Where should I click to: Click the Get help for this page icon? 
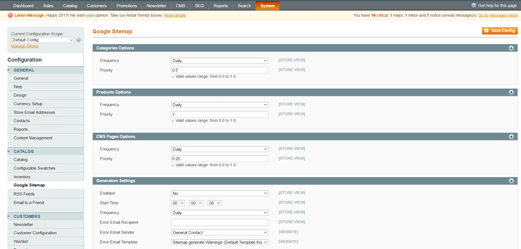[474, 5]
